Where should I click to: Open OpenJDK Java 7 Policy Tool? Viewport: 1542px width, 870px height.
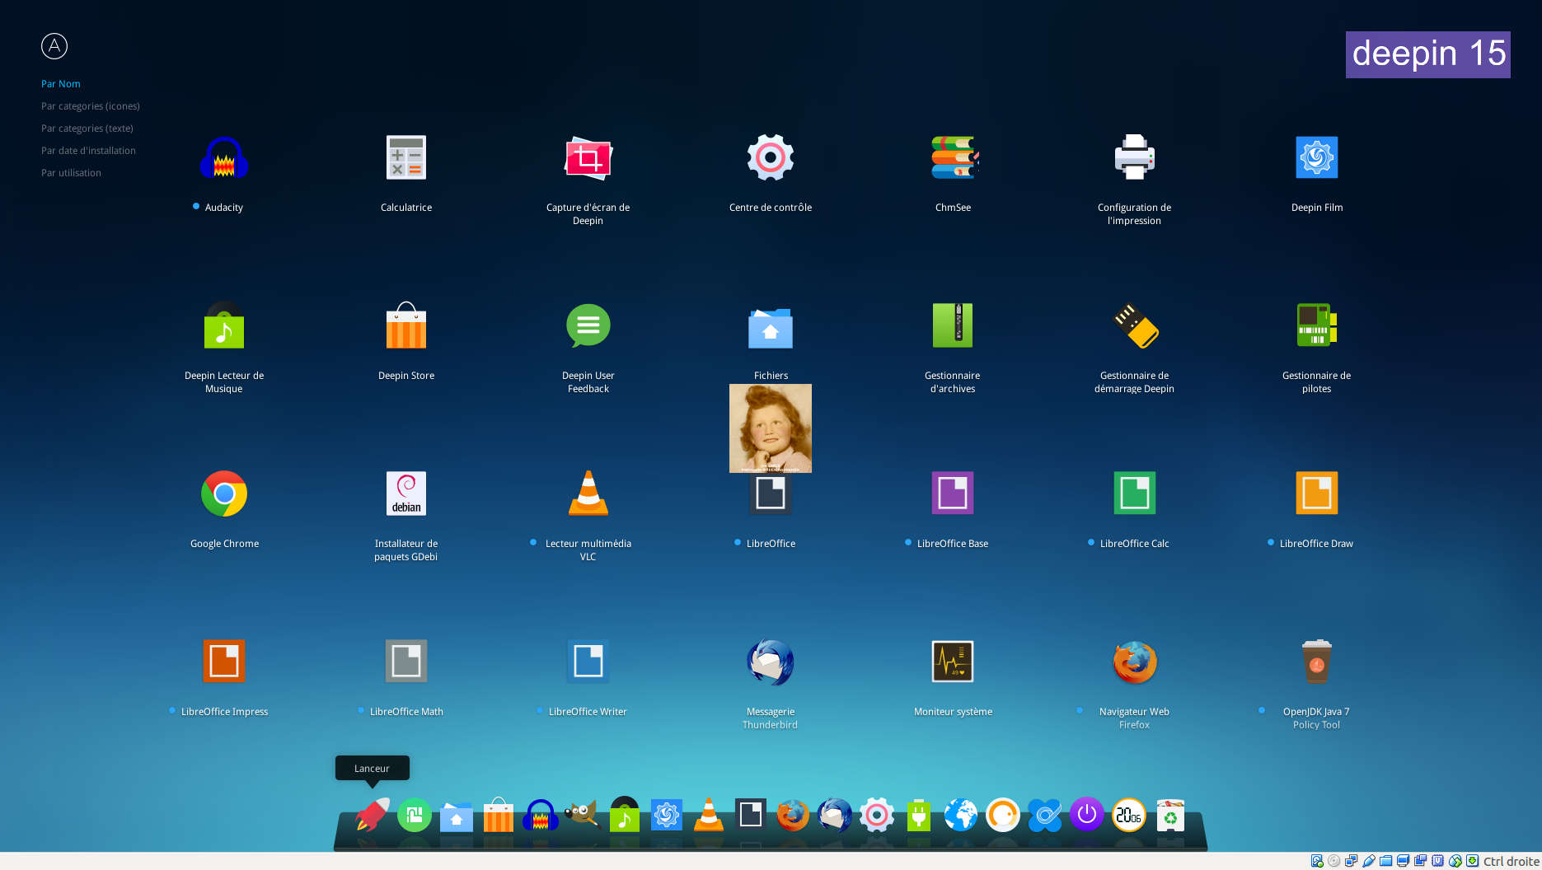1317,662
